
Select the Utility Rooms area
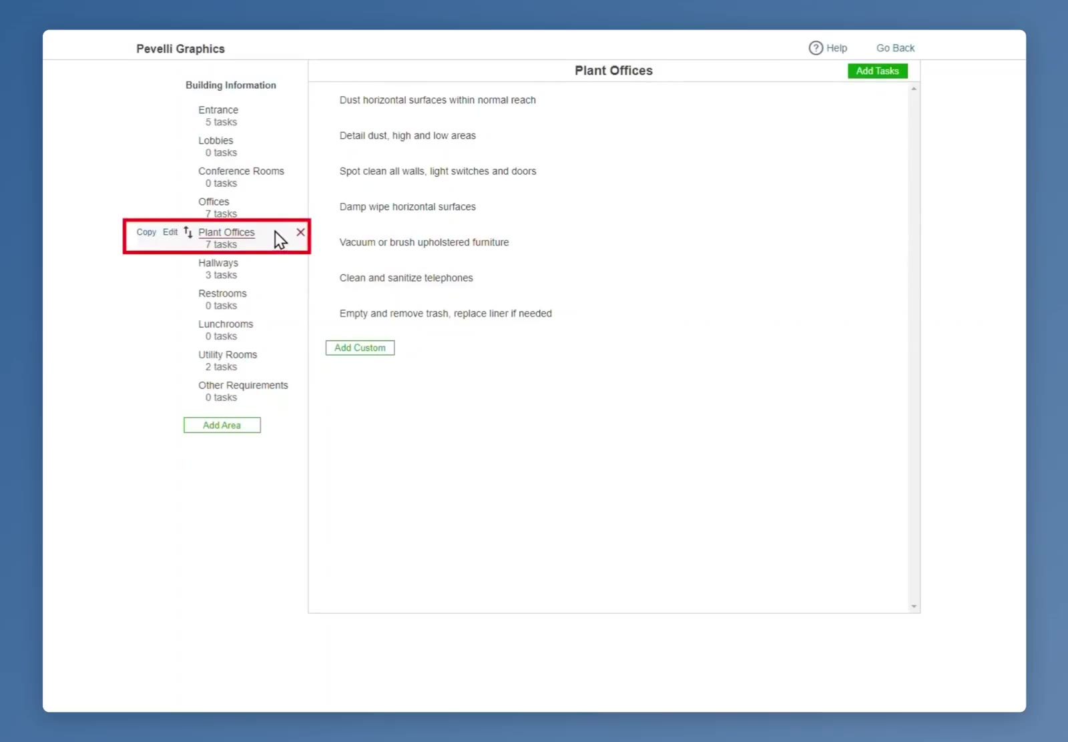pyautogui.click(x=227, y=355)
